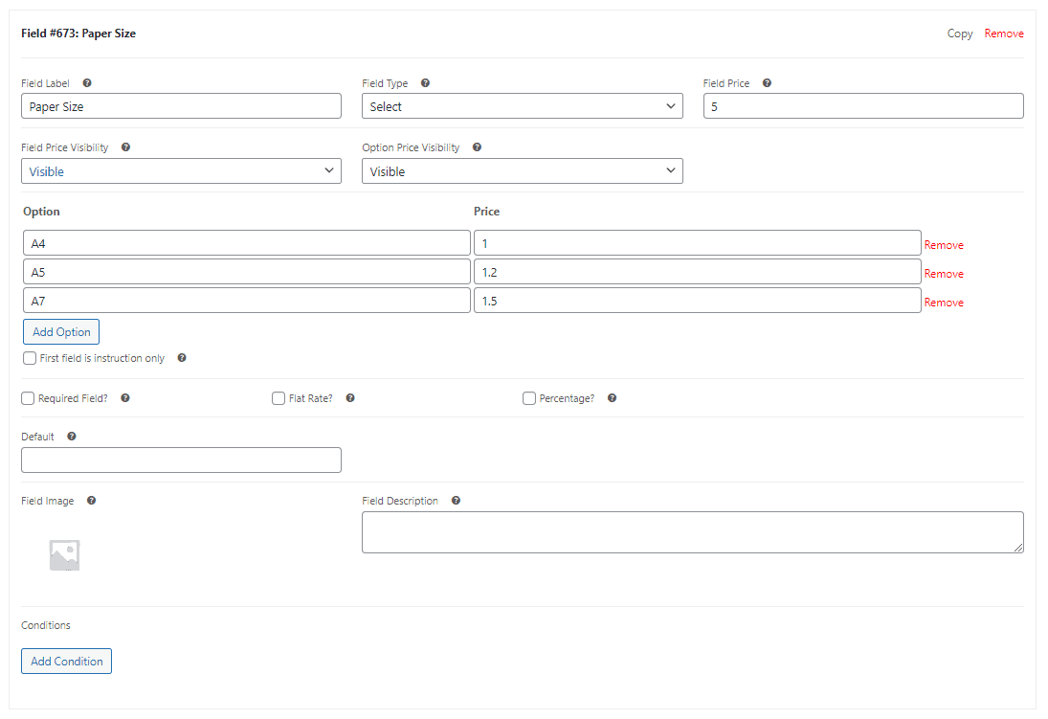1048x719 pixels.
Task: Open help icon next to Percentage
Action: [612, 398]
